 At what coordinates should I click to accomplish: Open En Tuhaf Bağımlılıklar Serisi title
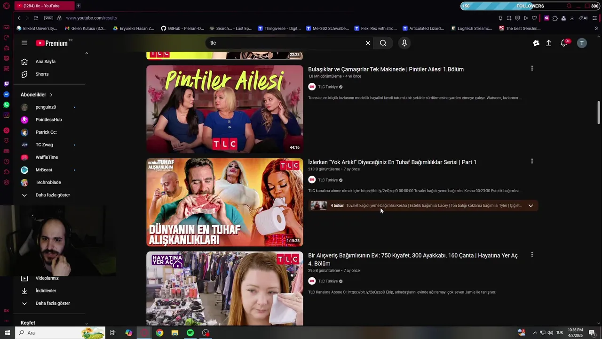pyautogui.click(x=392, y=162)
